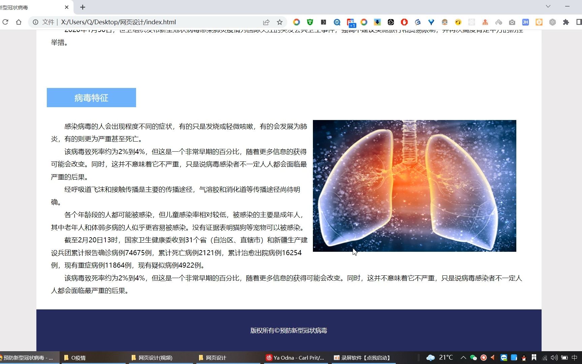Image resolution: width=582 pixels, height=364 pixels.
Task: Click the 病毒特征 section heading button
Action: coord(91,98)
